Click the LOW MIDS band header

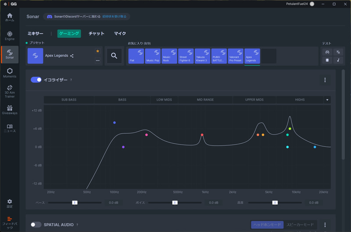(x=164, y=100)
